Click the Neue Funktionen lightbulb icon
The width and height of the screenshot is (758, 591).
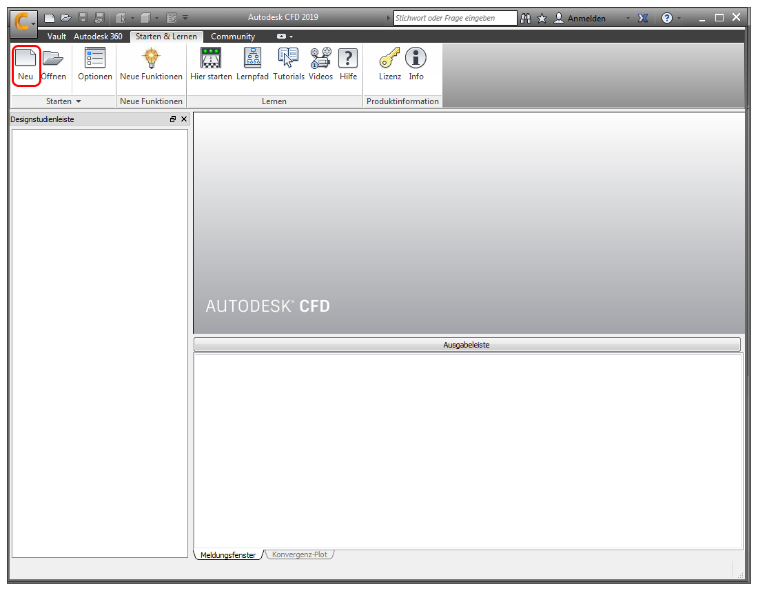coord(151,58)
